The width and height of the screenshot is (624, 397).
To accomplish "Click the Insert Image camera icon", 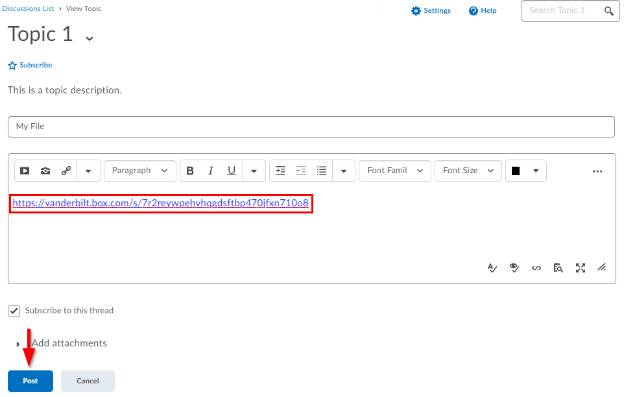I will (x=45, y=171).
